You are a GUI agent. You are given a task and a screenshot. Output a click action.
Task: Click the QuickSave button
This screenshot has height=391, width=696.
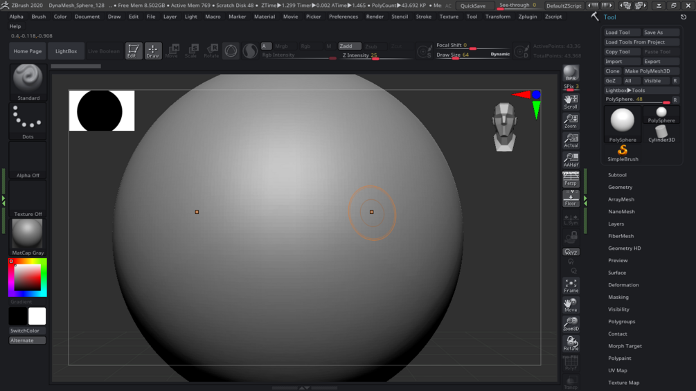[473, 6]
